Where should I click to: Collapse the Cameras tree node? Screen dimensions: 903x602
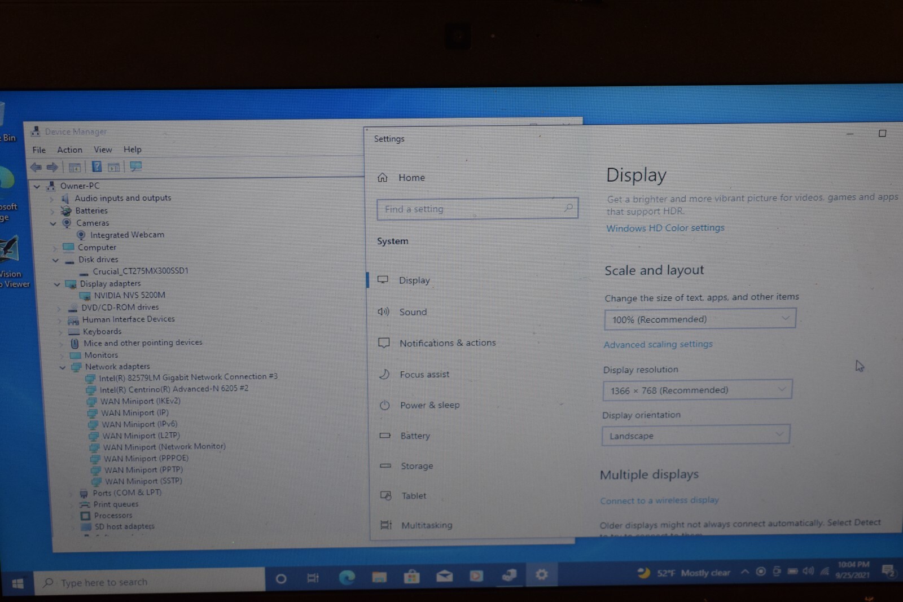tap(53, 223)
